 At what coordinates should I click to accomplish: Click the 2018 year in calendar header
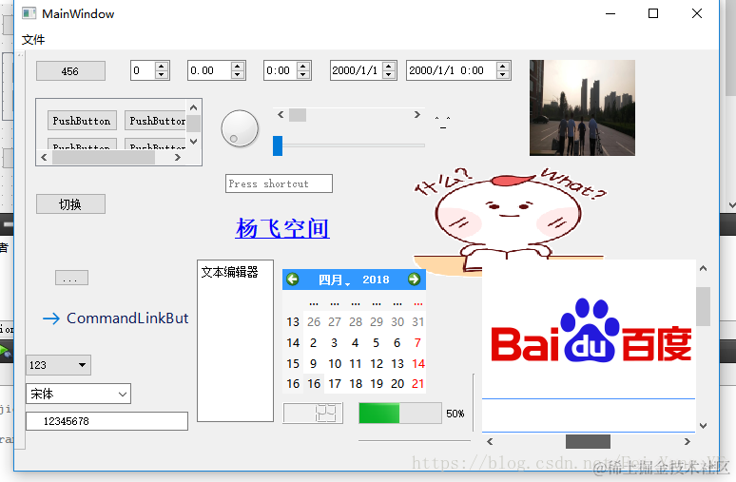pyautogui.click(x=376, y=280)
